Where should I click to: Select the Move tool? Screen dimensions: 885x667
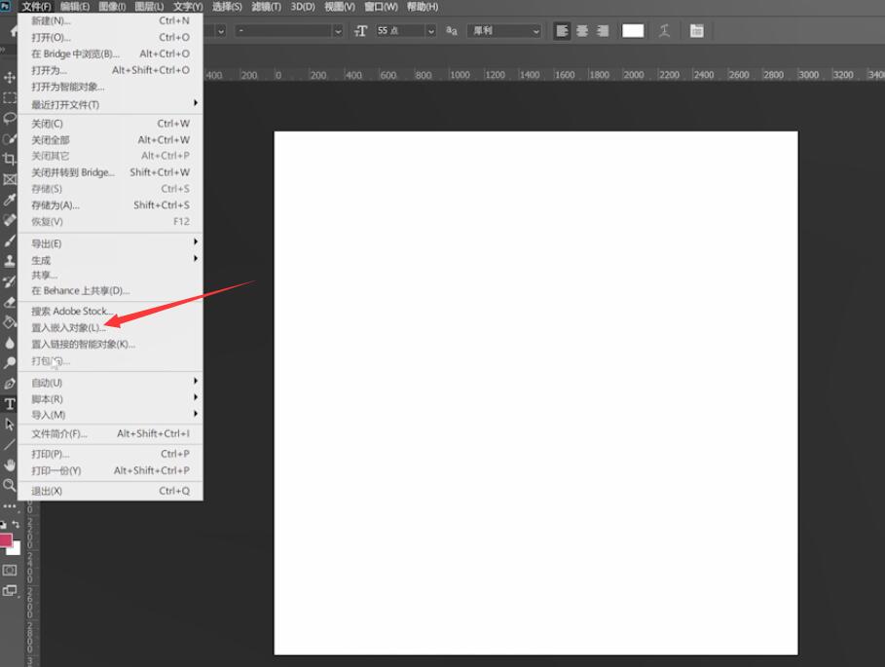pyautogui.click(x=10, y=77)
